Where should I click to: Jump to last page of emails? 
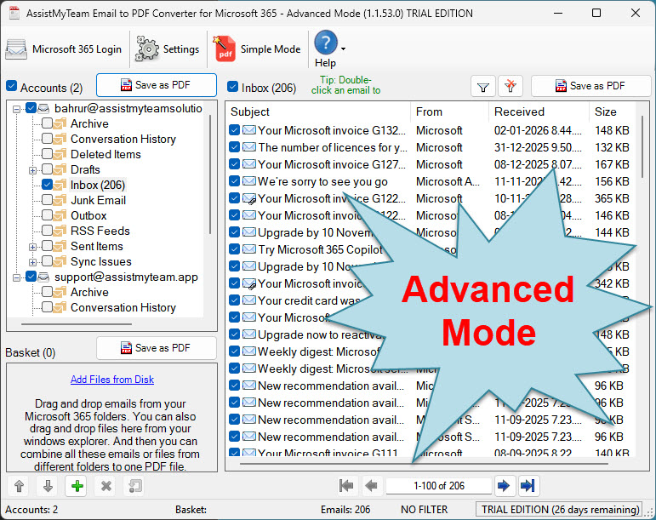coord(528,486)
